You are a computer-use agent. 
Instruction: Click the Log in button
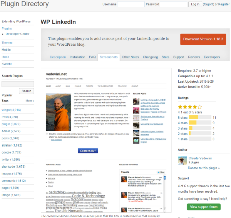click(x=195, y=4)
